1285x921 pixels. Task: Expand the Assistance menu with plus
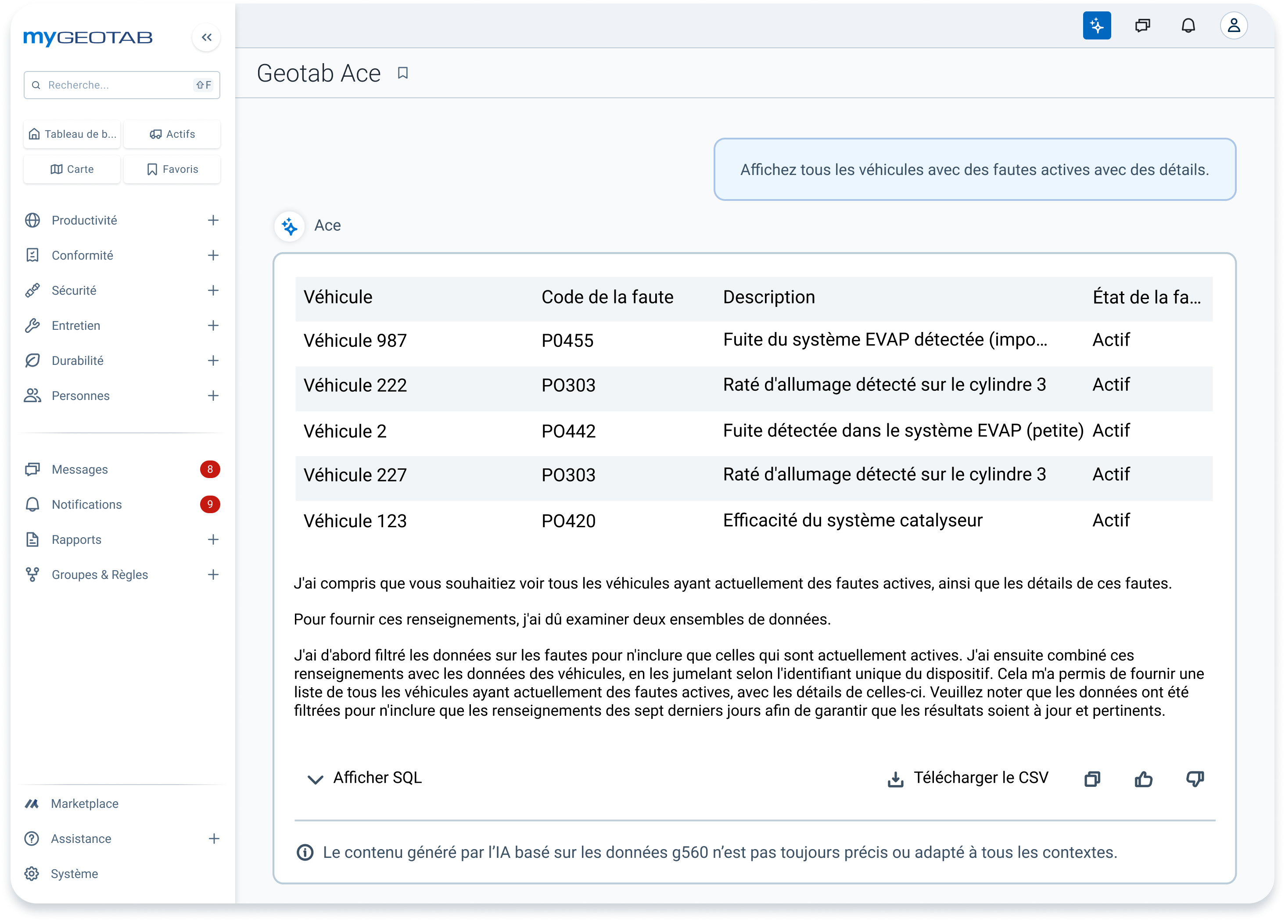(x=214, y=839)
